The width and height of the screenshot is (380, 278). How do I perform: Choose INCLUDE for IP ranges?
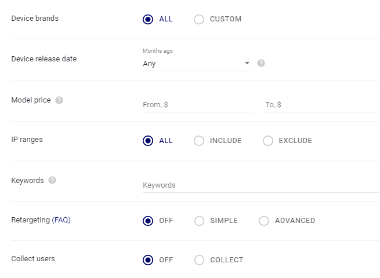(199, 141)
